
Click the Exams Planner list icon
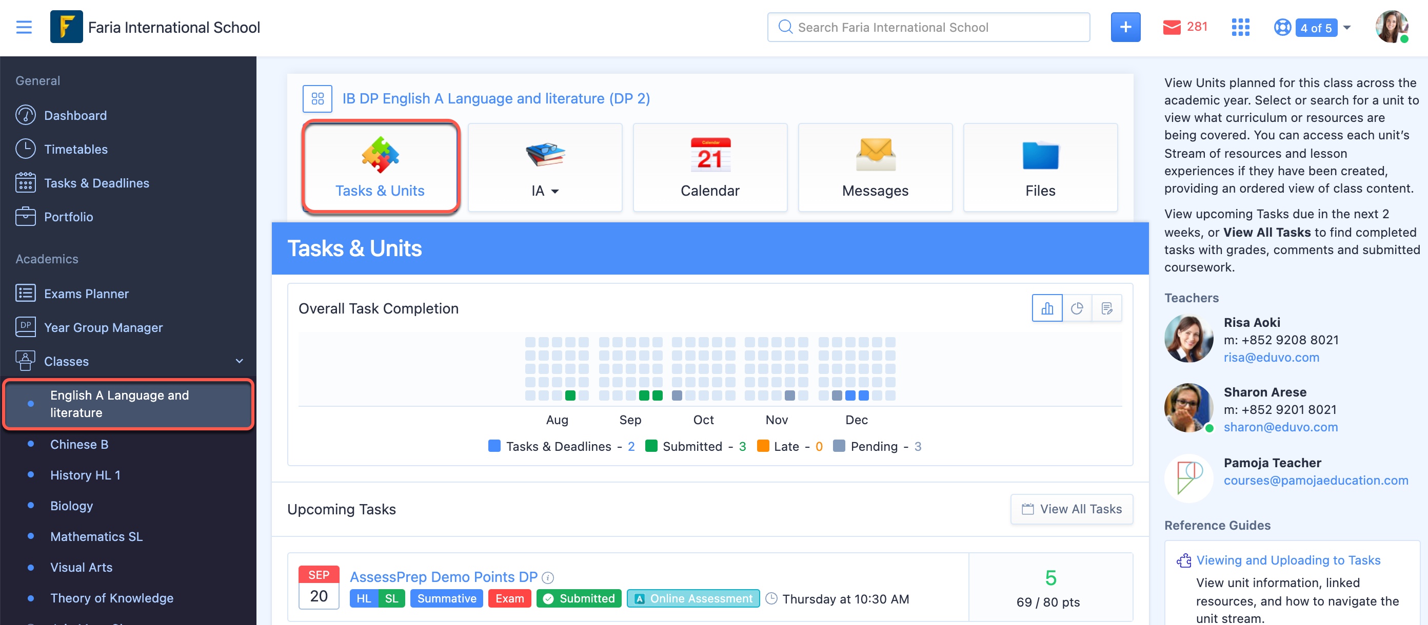point(26,294)
